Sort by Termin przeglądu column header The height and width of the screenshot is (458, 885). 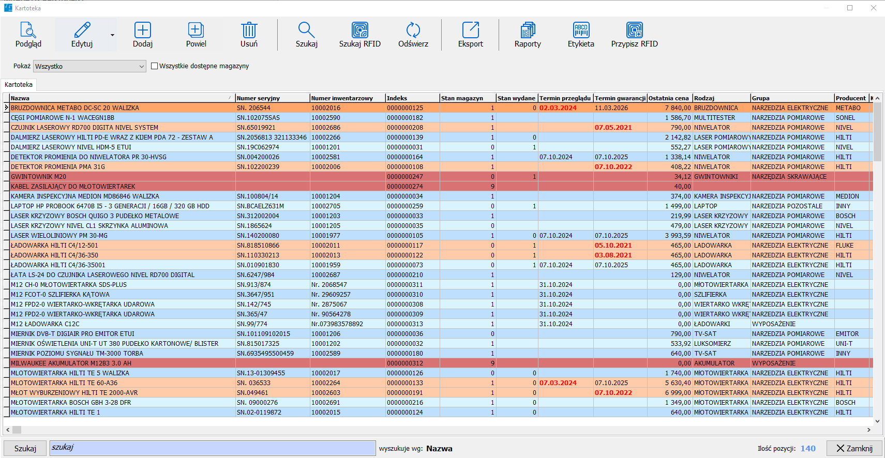[x=565, y=98]
